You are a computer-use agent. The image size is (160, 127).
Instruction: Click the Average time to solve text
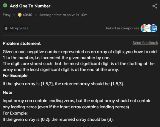pyautogui.click(x=63, y=15)
